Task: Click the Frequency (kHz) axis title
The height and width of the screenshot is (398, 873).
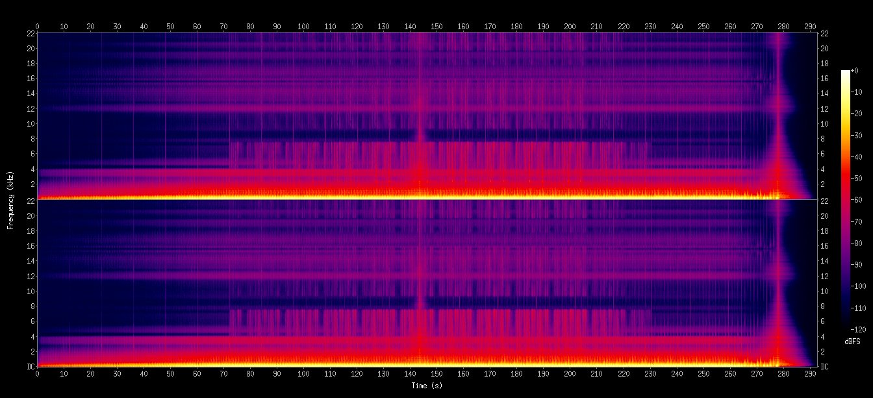Action: coord(10,199)
